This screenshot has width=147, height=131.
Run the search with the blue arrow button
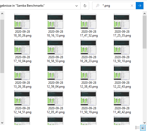pyautogui.click(x=140, y=6)
